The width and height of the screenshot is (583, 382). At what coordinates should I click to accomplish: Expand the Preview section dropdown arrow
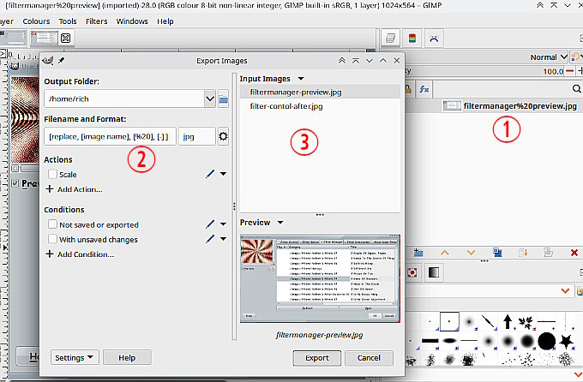pos(280,223)
